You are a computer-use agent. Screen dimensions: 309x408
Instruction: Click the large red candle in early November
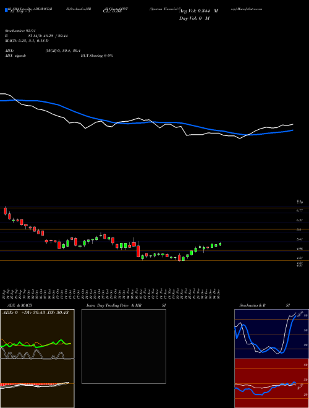point(138,251)
